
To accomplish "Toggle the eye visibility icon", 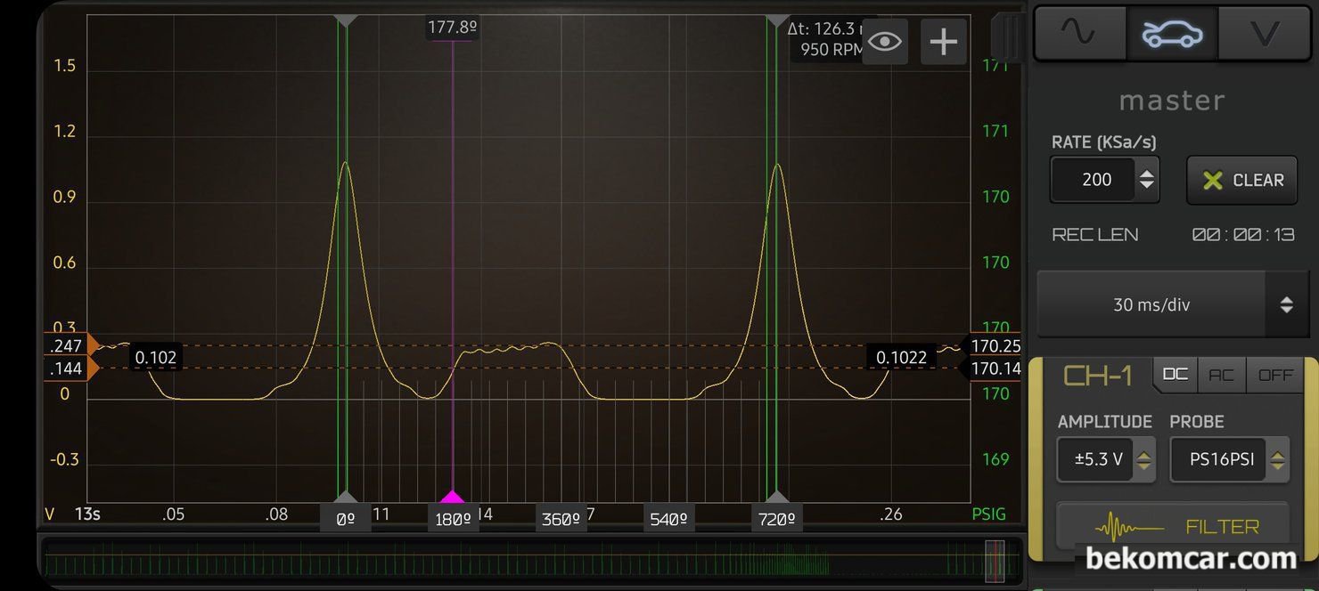I will click(884, 42).
